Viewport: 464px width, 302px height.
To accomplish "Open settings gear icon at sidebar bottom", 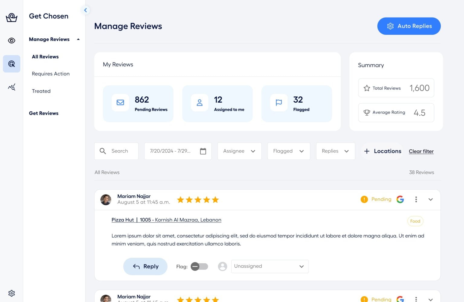I will click(x=11, y=293).
